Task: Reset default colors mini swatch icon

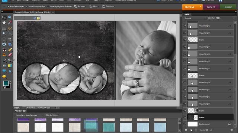Action: click(x=4, y=88)
